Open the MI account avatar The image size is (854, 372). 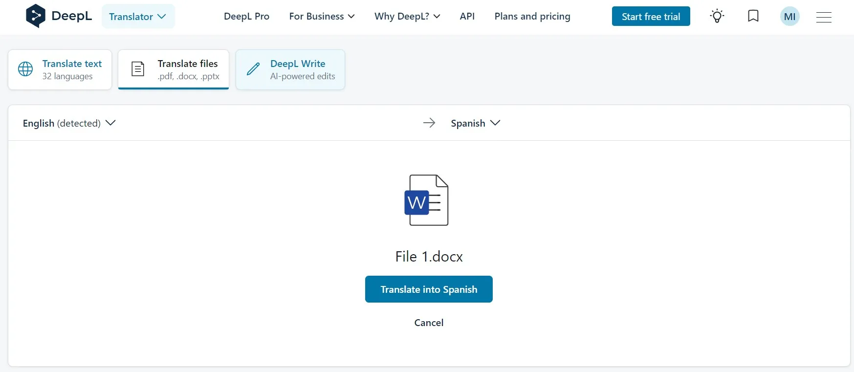[789, 17]
